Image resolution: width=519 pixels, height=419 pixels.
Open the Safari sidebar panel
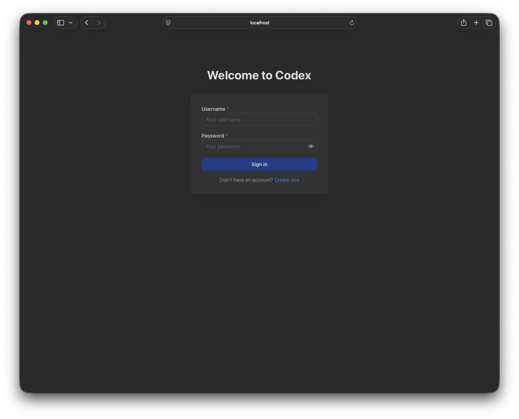click(60, 22)
